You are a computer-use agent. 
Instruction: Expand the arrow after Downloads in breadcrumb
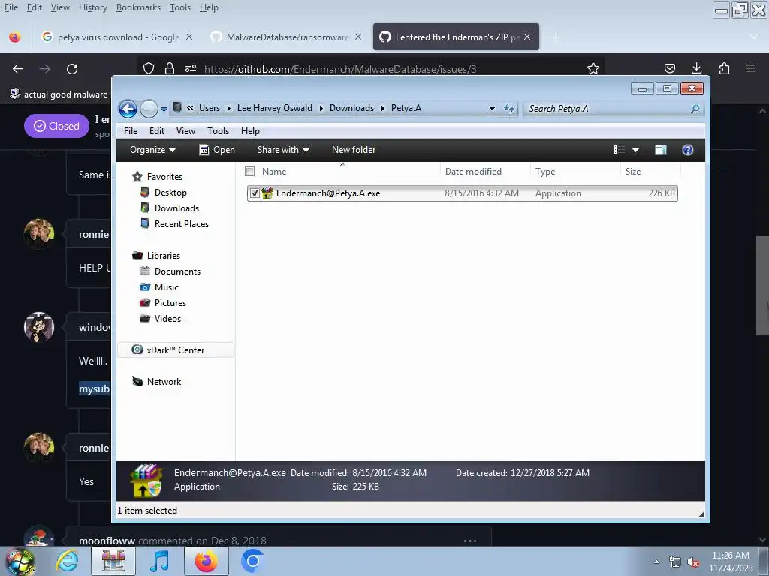point(382,108)
